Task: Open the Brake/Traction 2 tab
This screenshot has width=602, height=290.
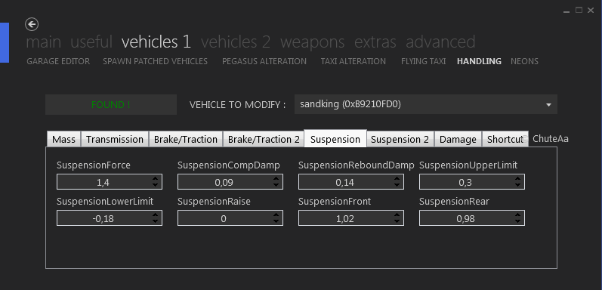Action: 264,139
